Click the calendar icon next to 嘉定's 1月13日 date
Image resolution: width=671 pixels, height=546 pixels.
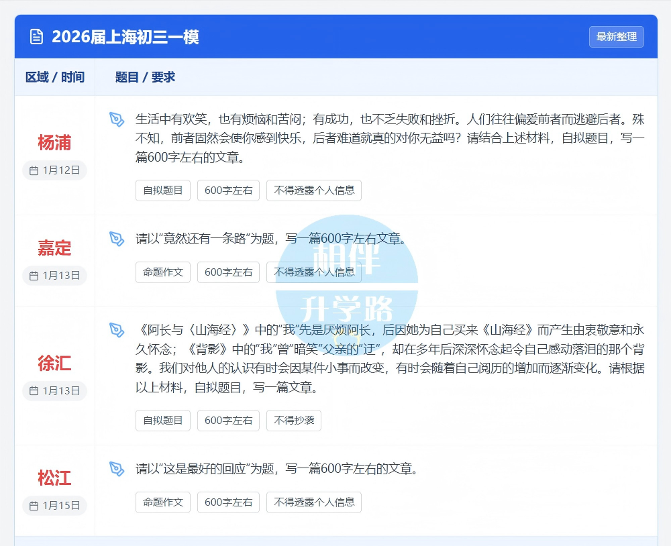pos(34,276)
